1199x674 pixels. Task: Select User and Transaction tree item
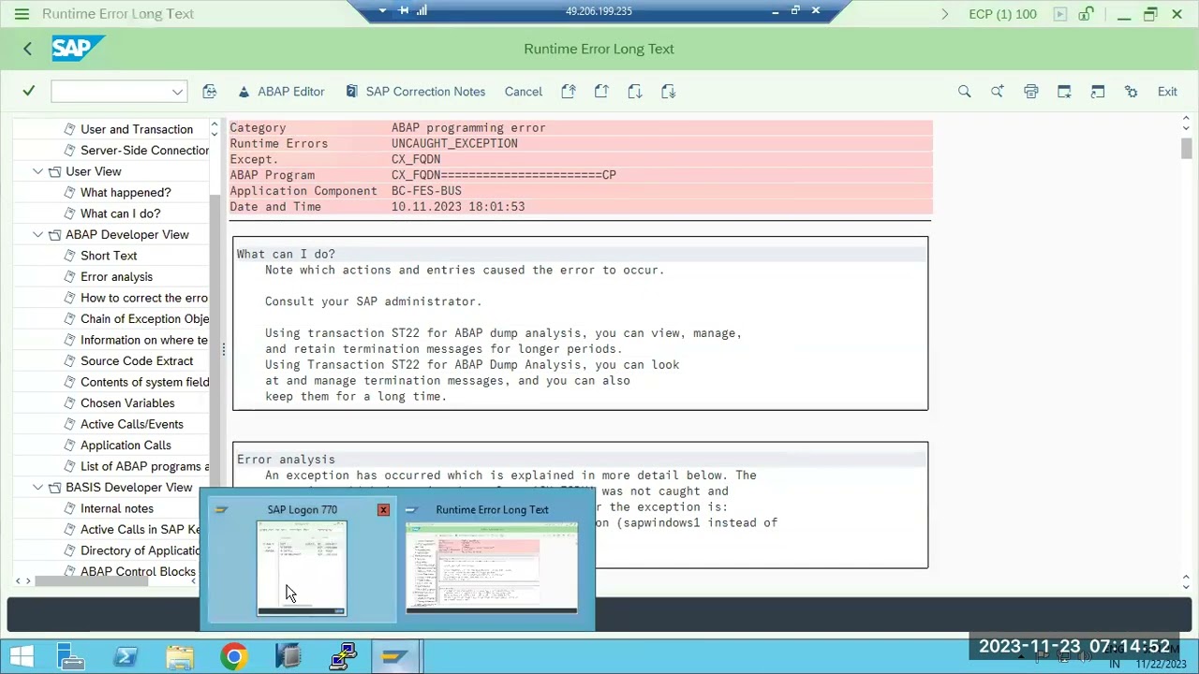137,129
